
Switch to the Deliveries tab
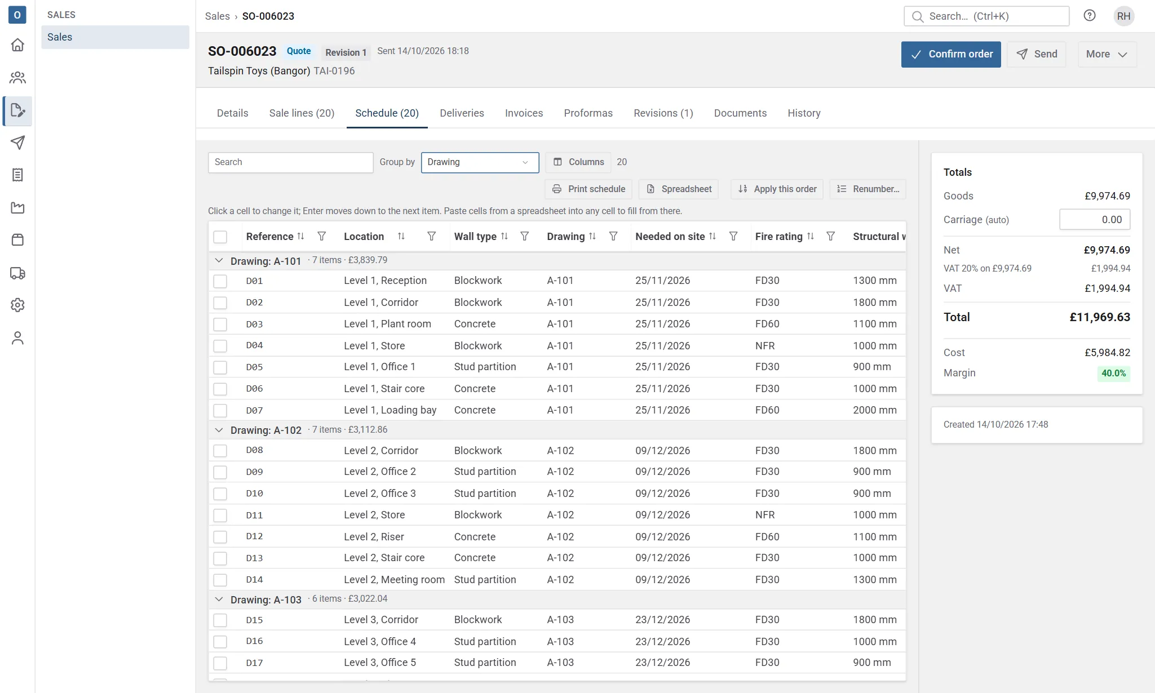(462, 113)
